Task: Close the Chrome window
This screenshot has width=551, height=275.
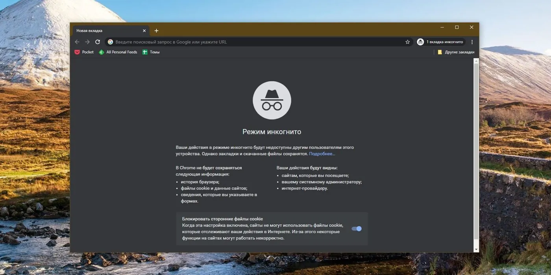Action: [x=471, y=27]
